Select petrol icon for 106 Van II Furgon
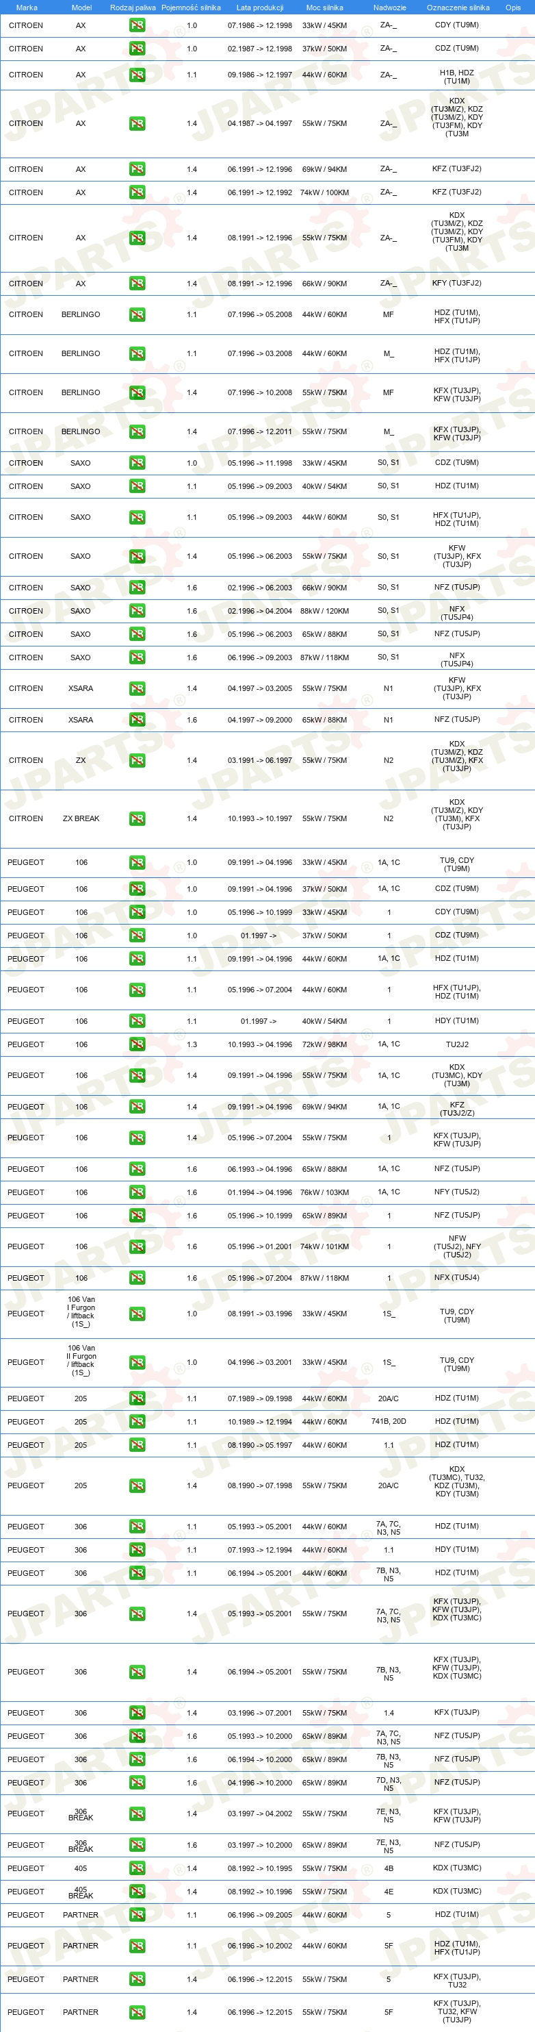 click(x=137, y=1362)
